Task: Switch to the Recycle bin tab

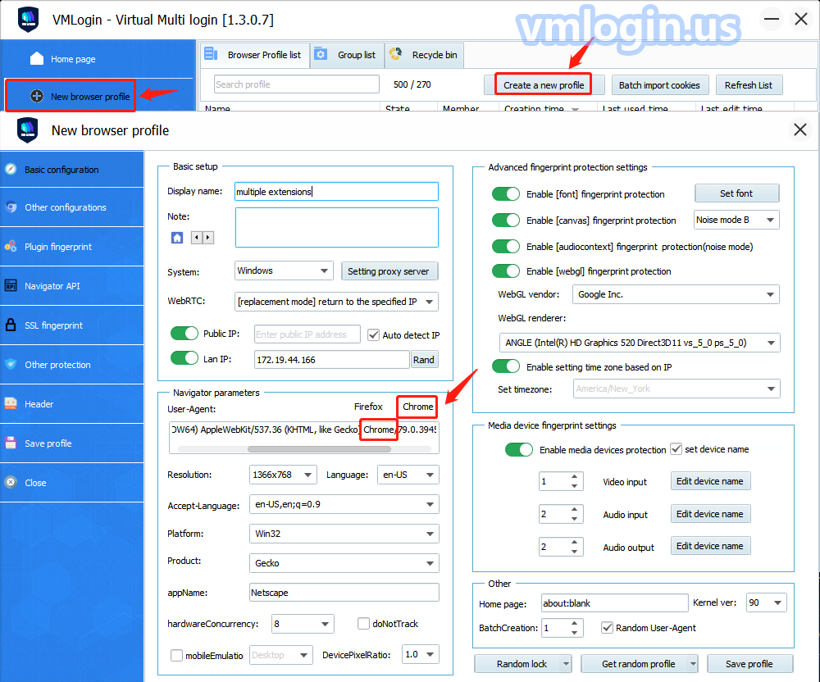Action: tap(425, 55)
